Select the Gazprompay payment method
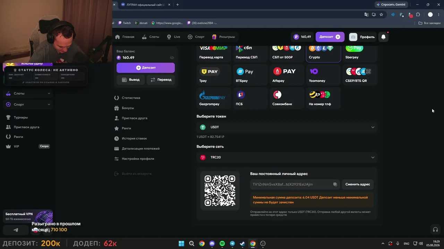The width and height of the screenshot is (444, 249). click(x=214, y=98)
